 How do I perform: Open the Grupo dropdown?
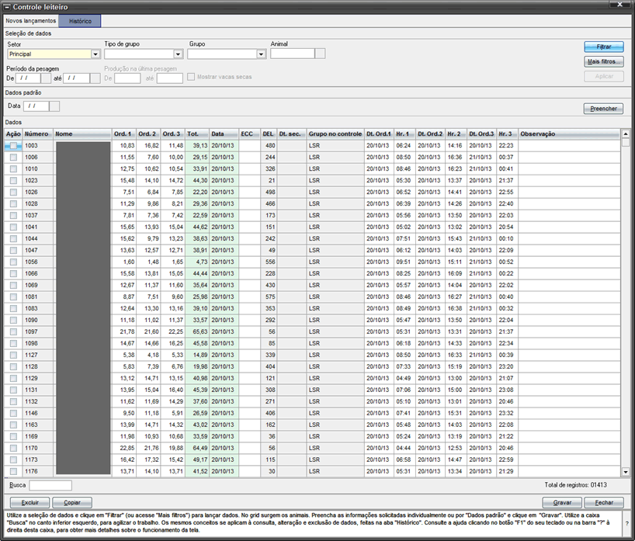click(261, 54)
